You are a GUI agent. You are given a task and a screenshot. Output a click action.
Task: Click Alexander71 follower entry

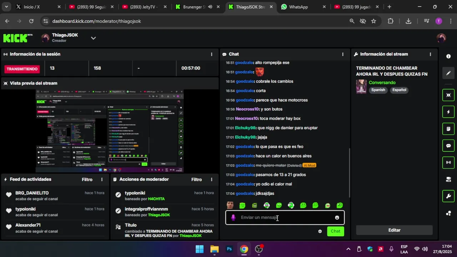point(55,228)
